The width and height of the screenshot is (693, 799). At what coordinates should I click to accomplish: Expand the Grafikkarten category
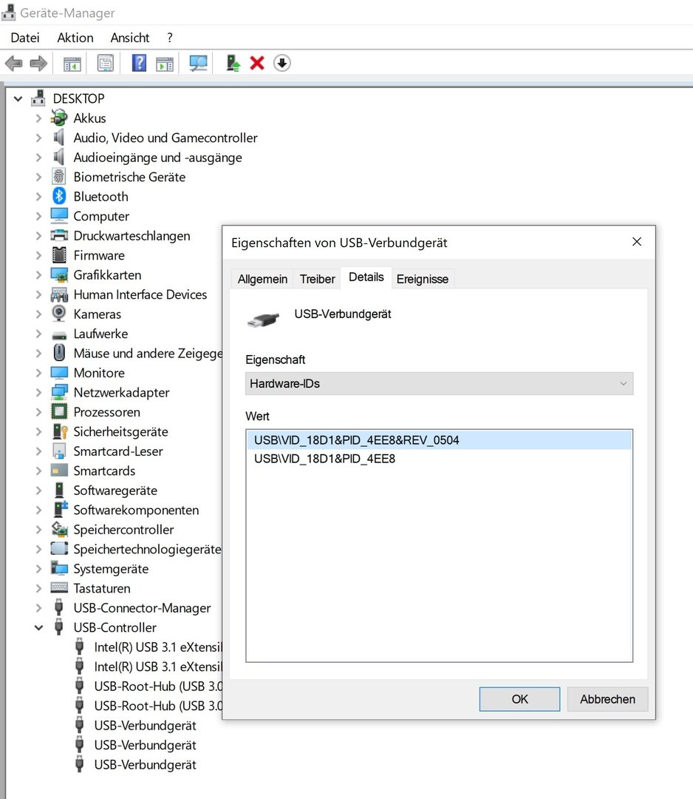click(38, 275)
